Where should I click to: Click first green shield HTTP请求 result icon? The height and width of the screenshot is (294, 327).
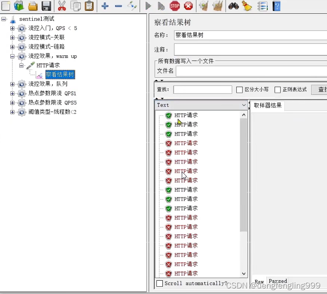[x=168, y=115]
